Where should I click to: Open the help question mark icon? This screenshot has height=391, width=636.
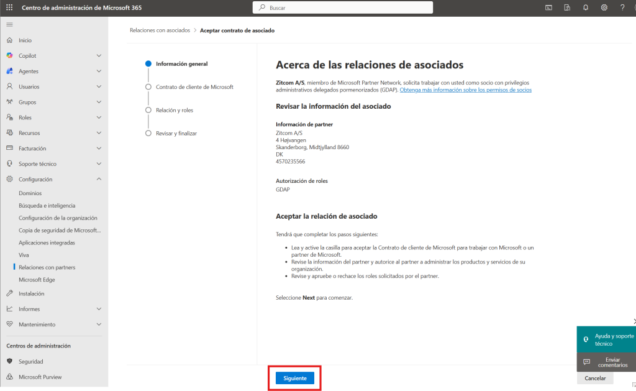tap(622, 7)
